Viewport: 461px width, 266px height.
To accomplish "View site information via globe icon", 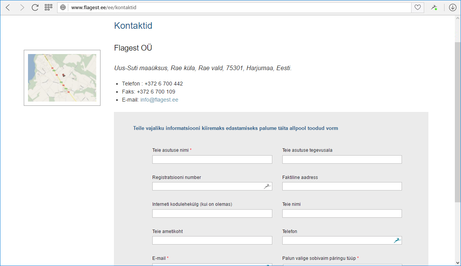I will coord(63,7).
